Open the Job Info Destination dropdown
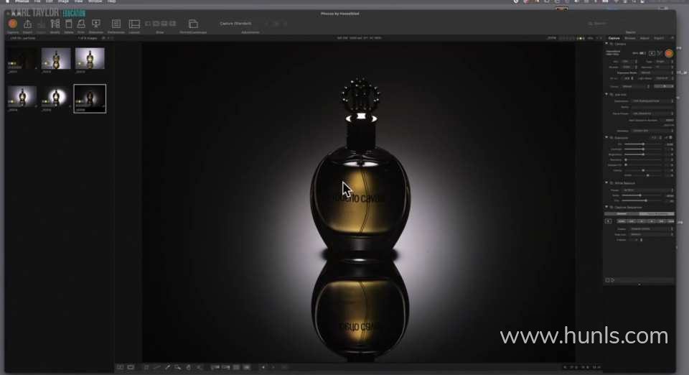689x375 pixels. click(x=653, y=101)
